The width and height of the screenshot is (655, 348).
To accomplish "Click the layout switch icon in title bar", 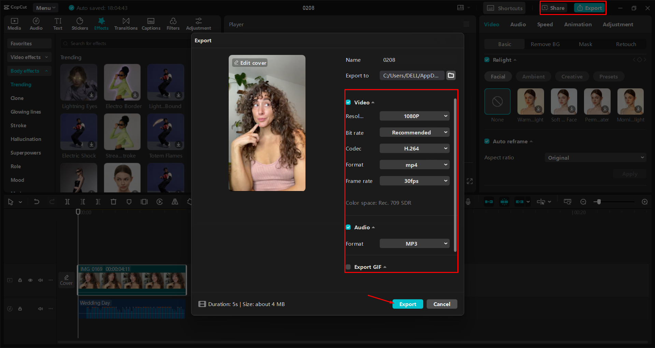I will [460, 8].
